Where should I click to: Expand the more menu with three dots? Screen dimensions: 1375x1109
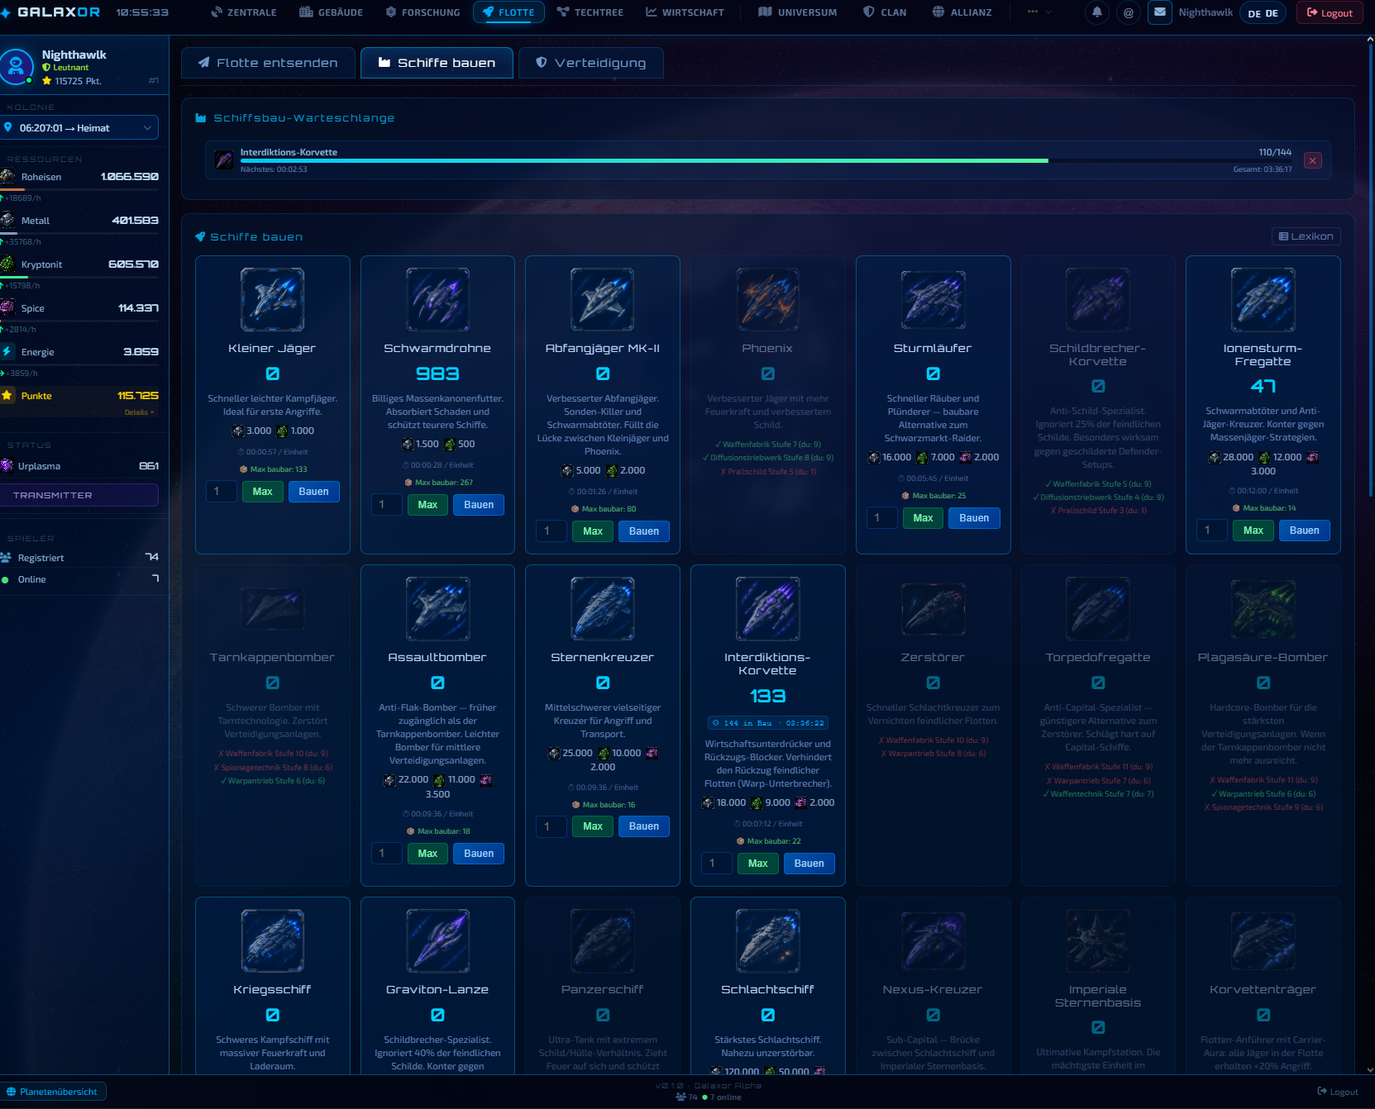[1039, 12]
